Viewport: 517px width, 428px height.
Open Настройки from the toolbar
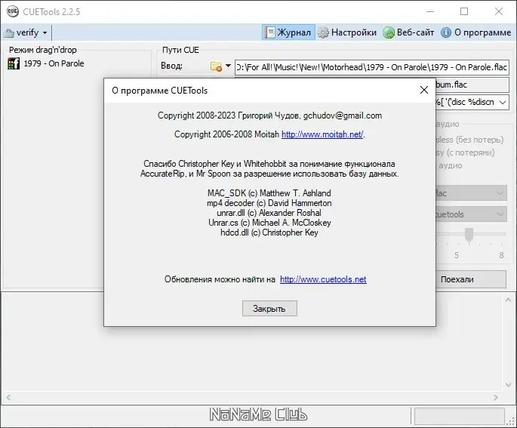click(347, 32)
